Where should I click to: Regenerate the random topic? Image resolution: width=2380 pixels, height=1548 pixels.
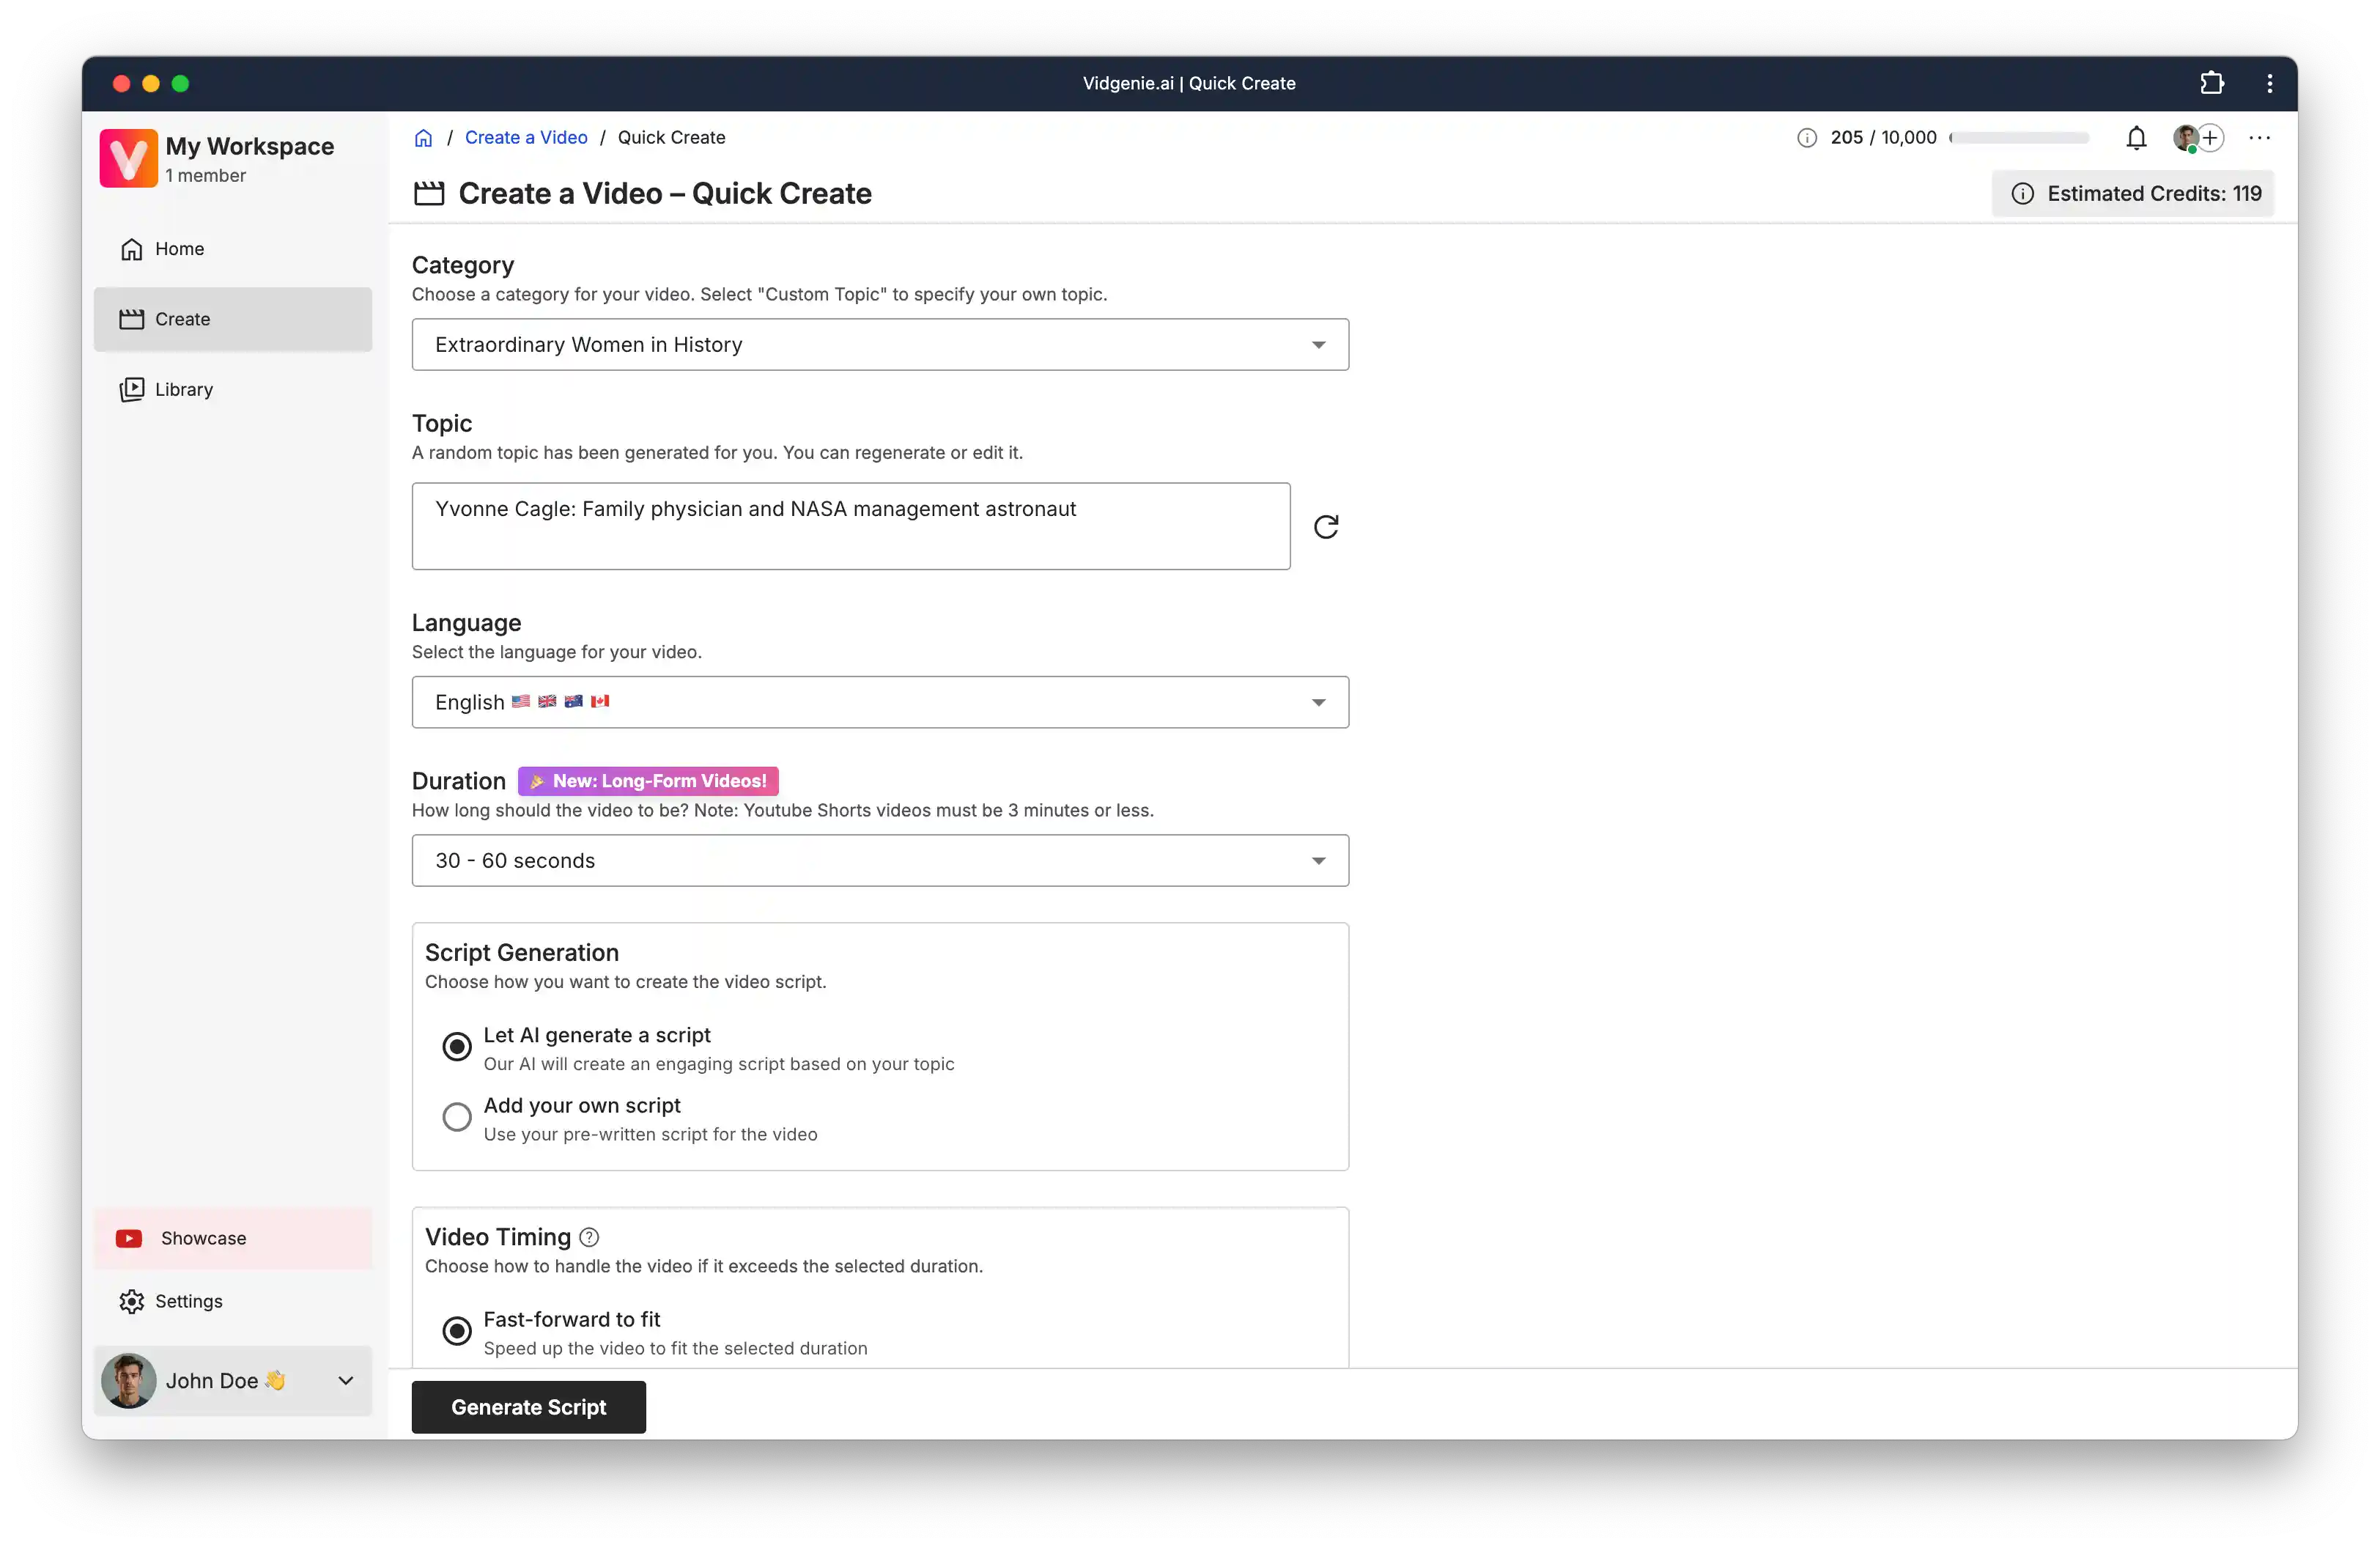[1326, 527]
